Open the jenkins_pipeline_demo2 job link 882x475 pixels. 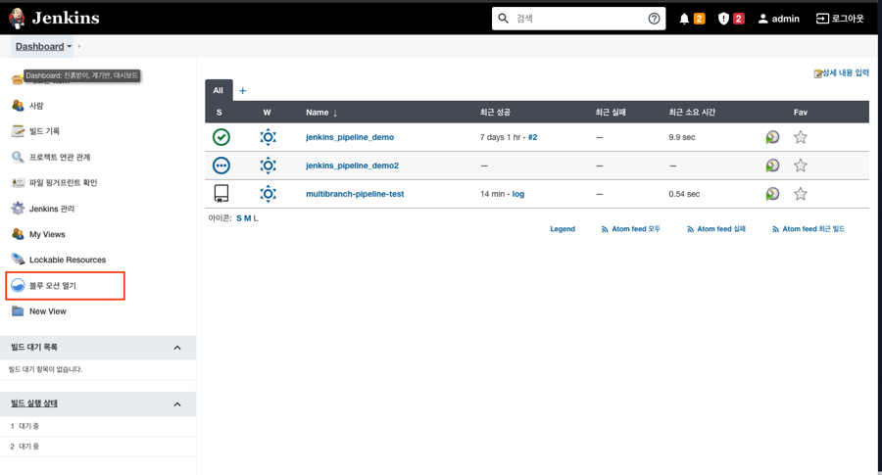pos(352,166)
